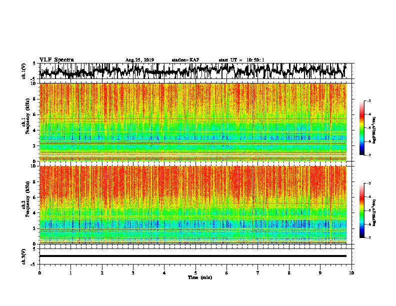Click the time axis tick label "2"
This screenshot has width=396, height=306.
click(102, 273)
